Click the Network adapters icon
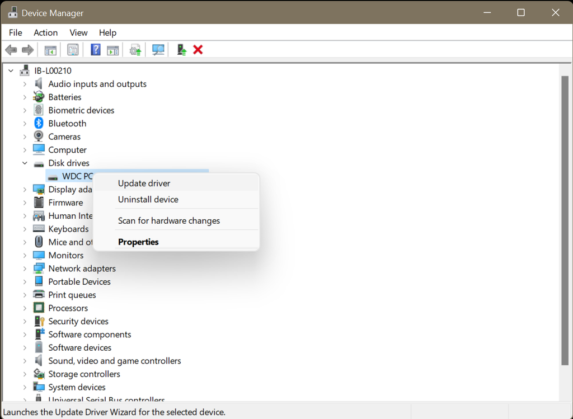The height and width of the screenshot is (419, 573). coord(39,269)
